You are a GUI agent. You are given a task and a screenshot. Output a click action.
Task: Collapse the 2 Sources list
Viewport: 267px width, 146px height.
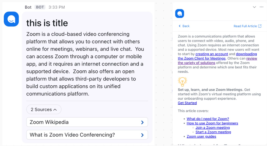point(44,109)
